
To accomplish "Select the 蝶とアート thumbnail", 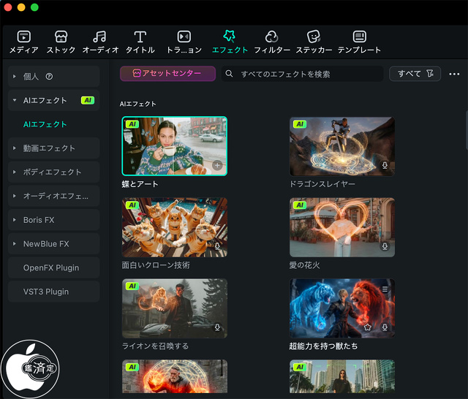I will (175, 146).
